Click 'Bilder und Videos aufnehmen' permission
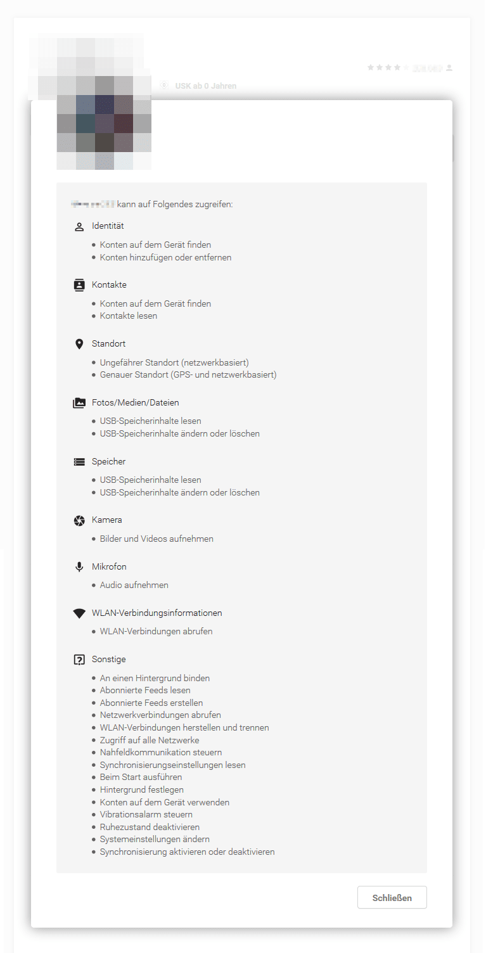 coord(157,539)
